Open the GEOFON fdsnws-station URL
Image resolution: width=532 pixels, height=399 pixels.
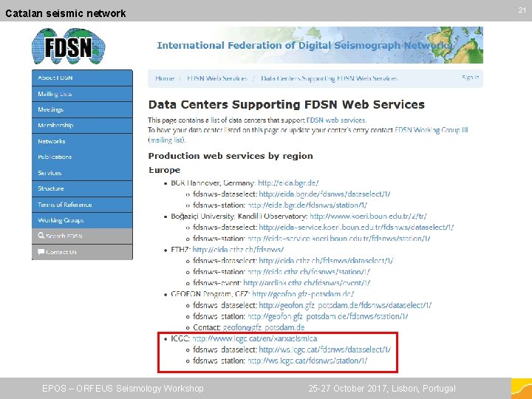coord(328,316)
